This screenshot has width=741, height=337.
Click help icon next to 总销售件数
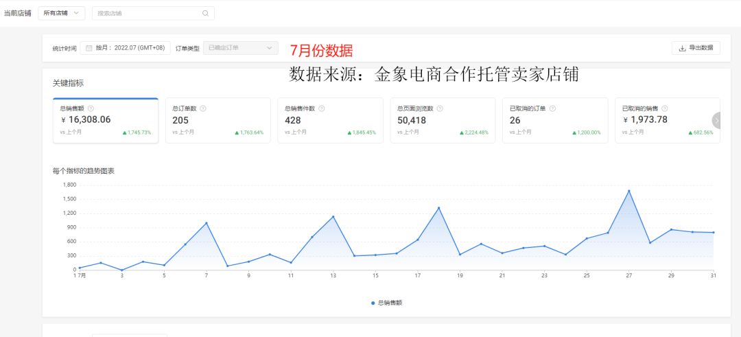(322, 108)
